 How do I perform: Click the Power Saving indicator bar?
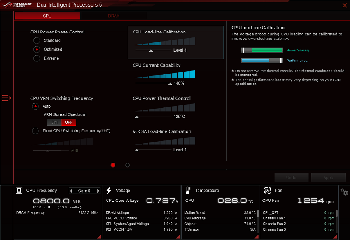(x=262, y=50)
